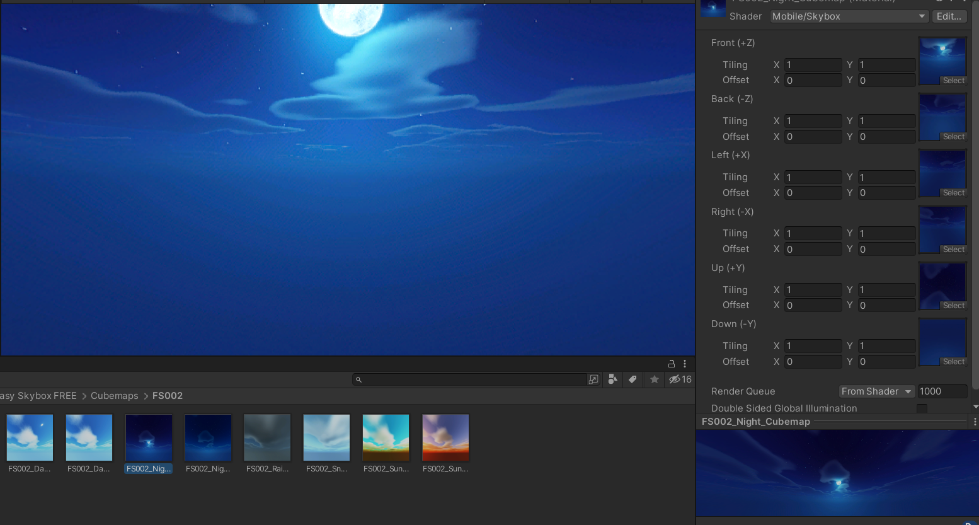This screenshot has width=979, height=525.
Task: Click the Project panel lock icon
Action: point(672,364)
